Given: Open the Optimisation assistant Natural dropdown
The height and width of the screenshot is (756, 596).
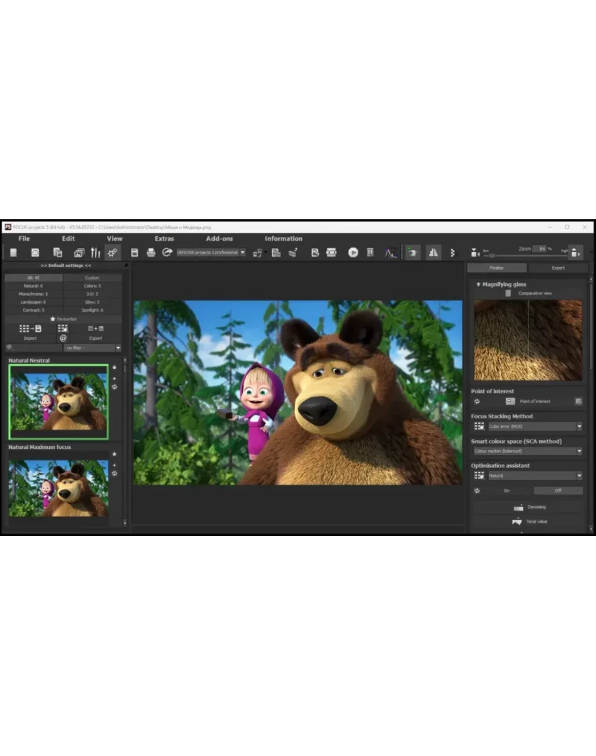Looking at the screenshot, I should [535, 476].
